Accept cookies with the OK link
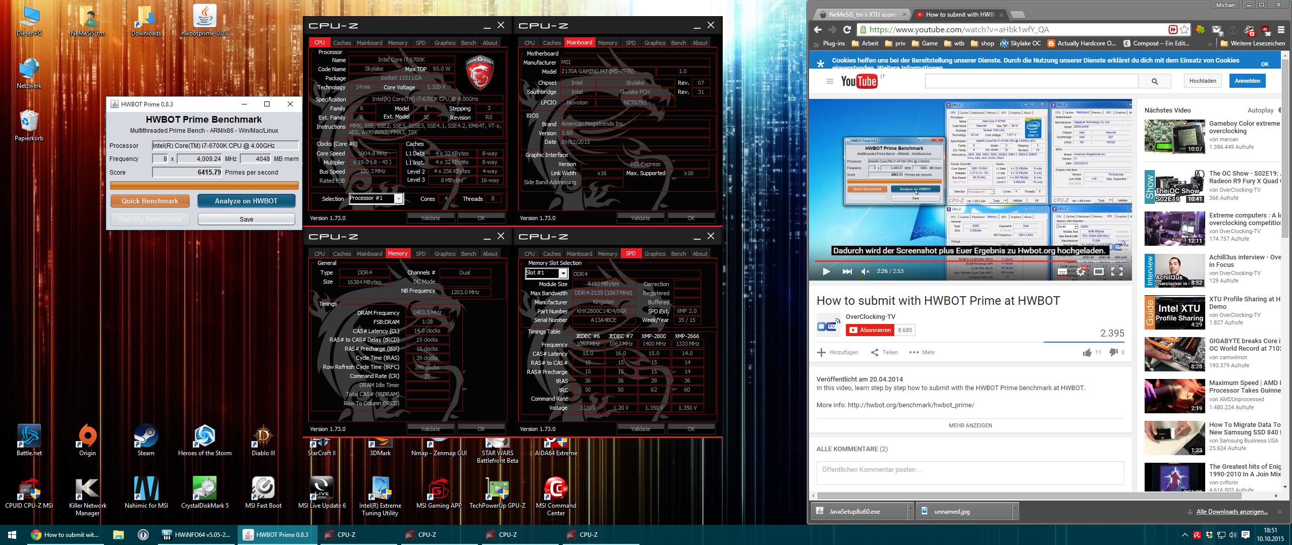Screen dimensions: 1292x545 [x=1265, y=64]
